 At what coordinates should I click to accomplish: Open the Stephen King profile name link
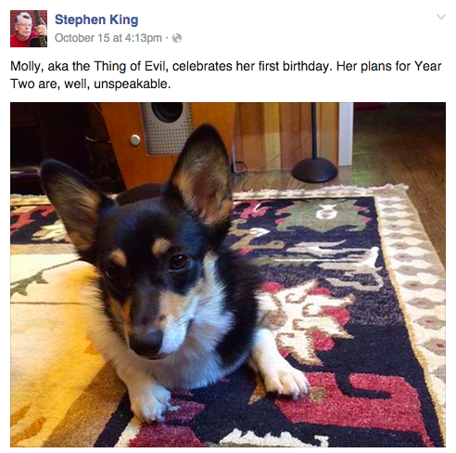click(96, 19)
